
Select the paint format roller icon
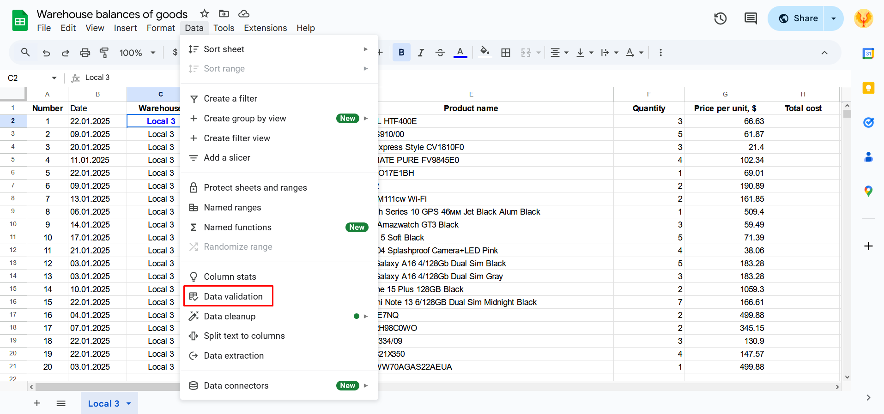point(104,53)
